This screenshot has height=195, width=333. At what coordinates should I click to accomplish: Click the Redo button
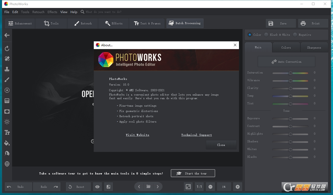pyautogui.click(x=47, y=187)
